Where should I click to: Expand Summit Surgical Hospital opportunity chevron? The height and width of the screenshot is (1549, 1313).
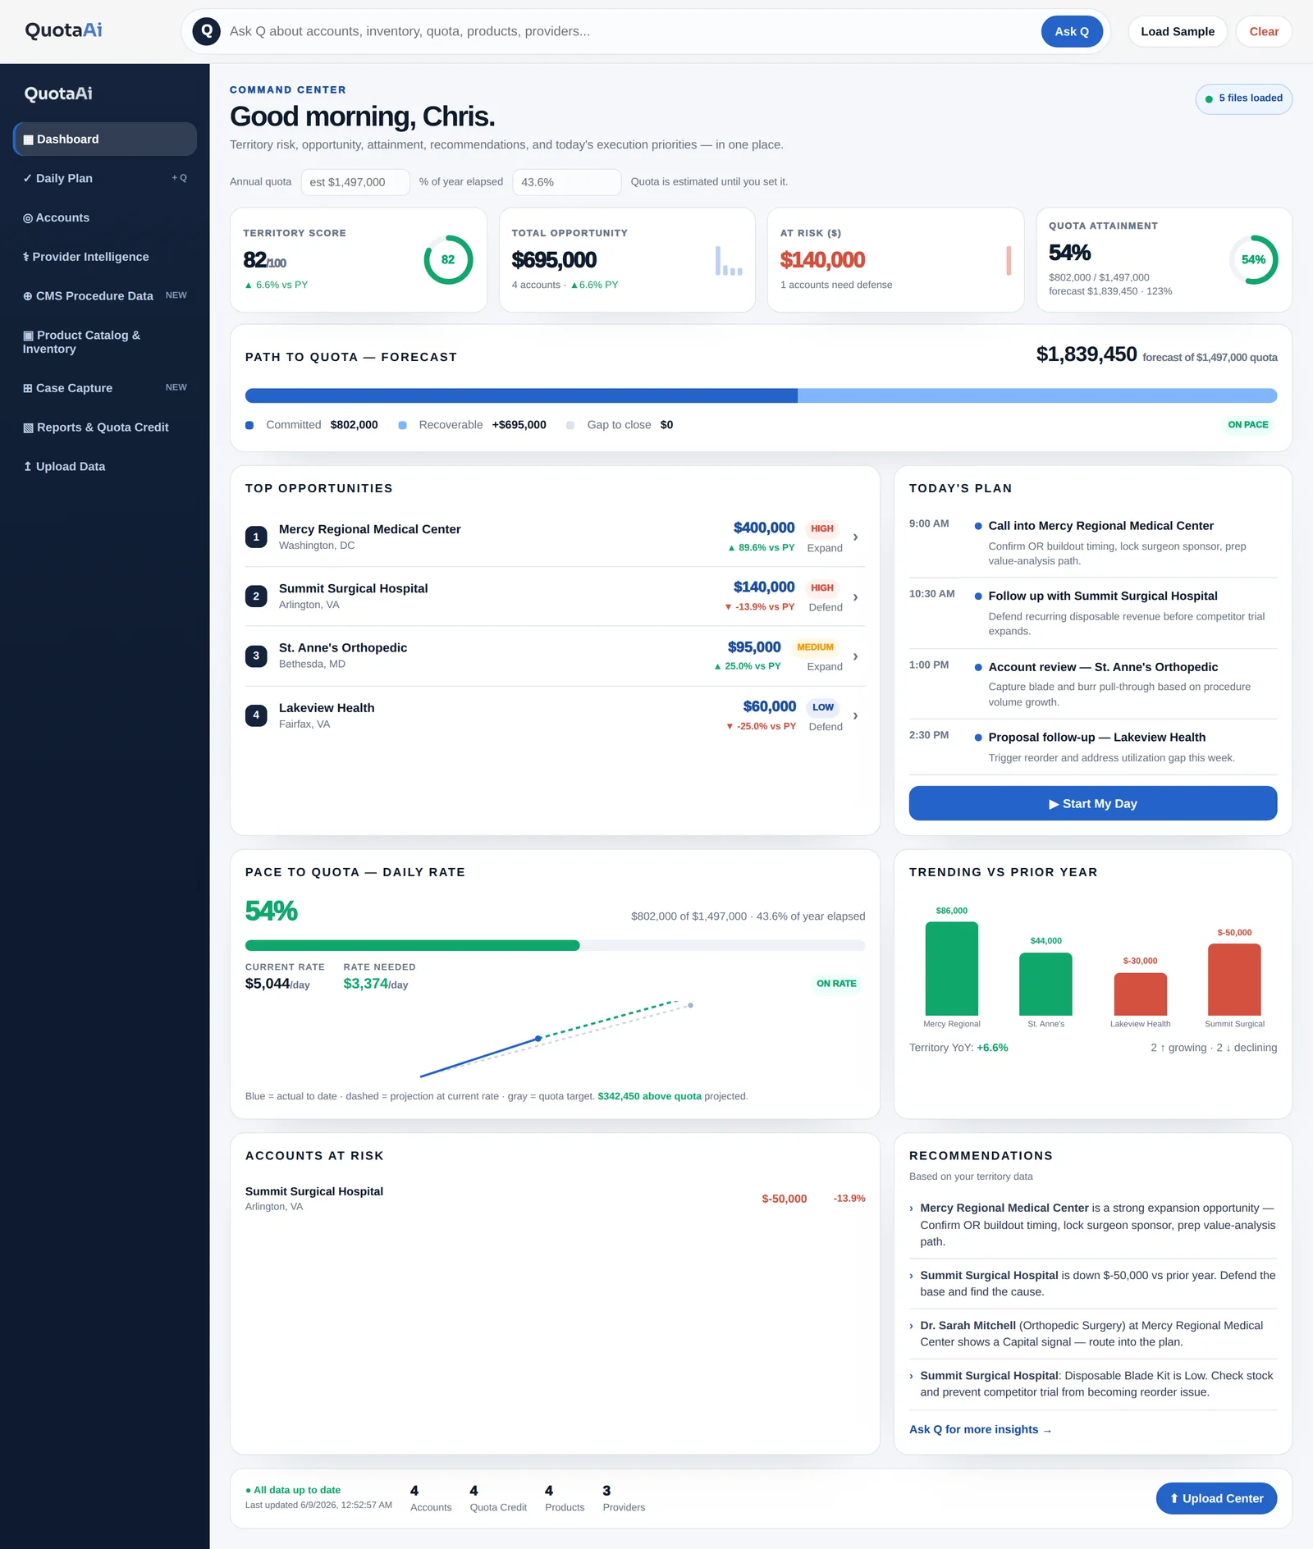click(856, 597)
